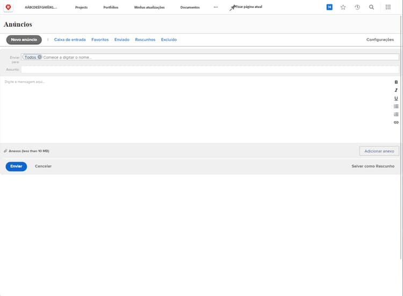Switch to the Enviado tab
Image resolution: width=403 pixels, height=296 pixels.
coord(122,40)
